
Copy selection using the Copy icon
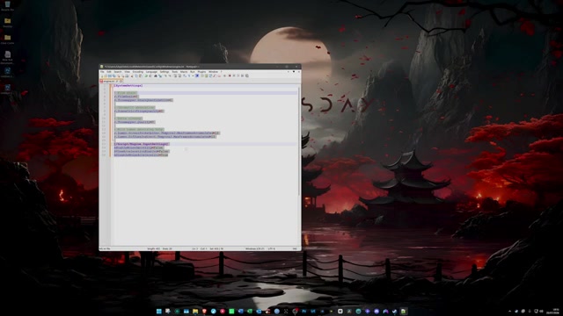pyautogui.click(x=136, y=76)
